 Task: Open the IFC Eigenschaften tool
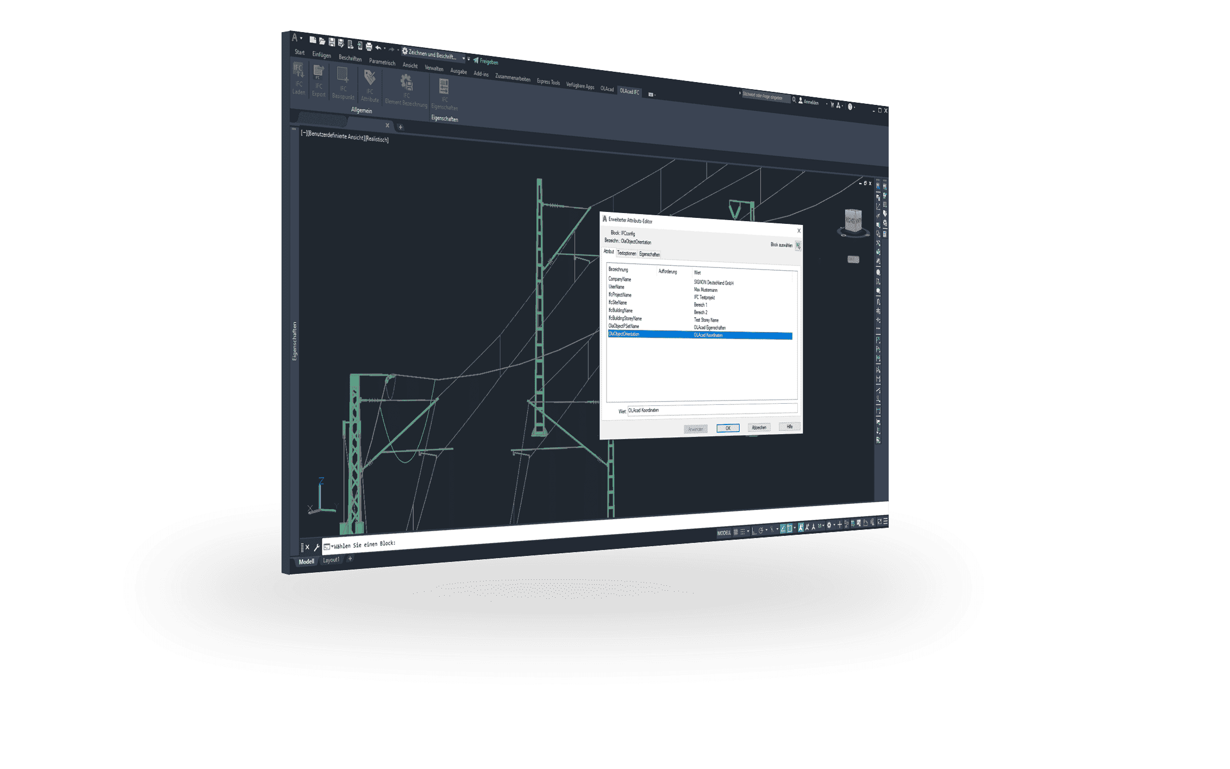point(444,87)
